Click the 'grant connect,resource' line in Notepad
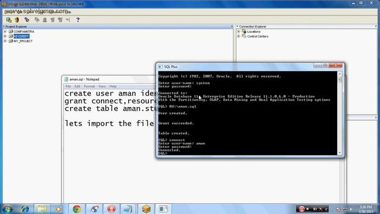Image resolution: width=380 pixels, height=214 pixels. [x=110, y=101]
